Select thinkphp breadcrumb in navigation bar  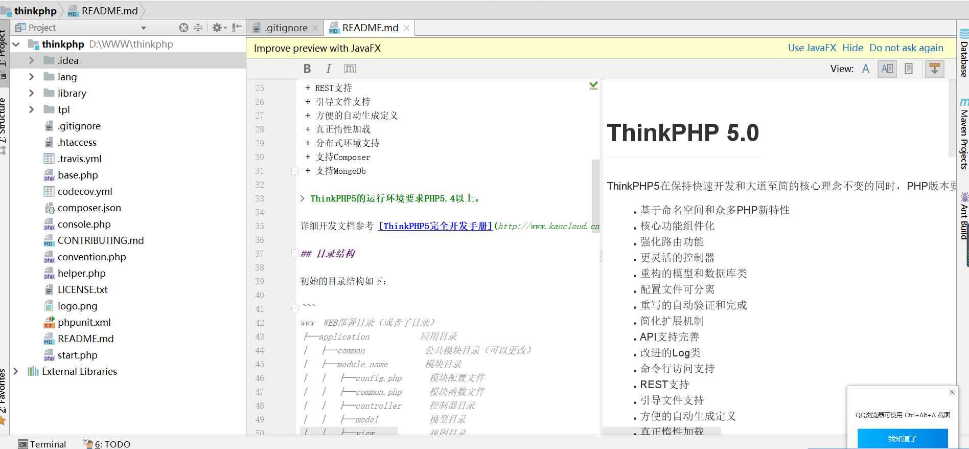point(30,11)
